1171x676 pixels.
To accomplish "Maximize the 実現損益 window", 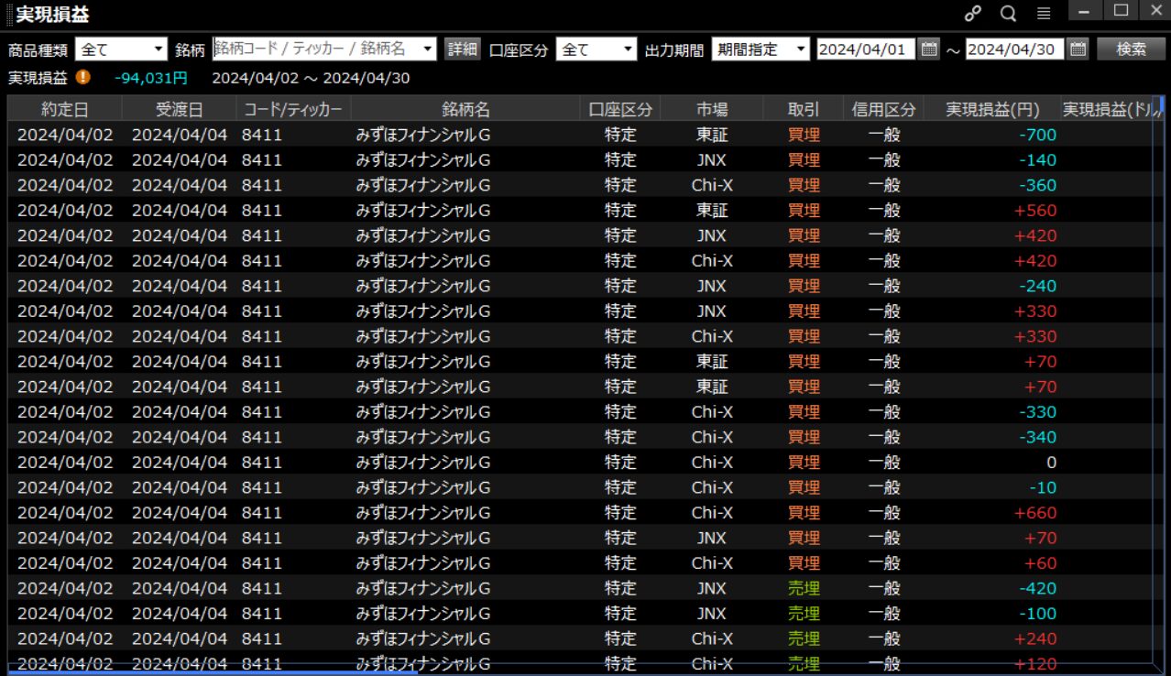I will 1121,10.
